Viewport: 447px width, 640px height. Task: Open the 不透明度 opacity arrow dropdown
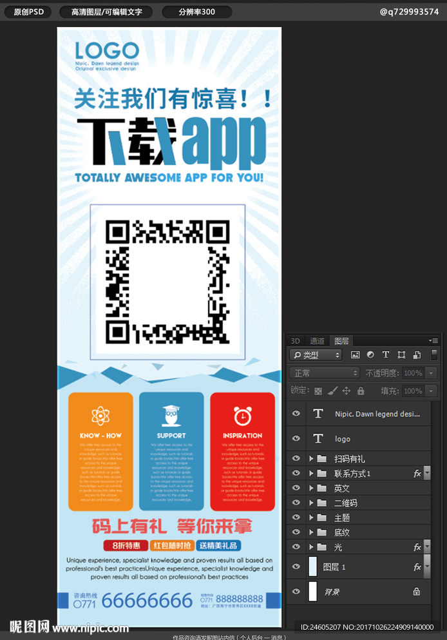(x=431, y=373)
